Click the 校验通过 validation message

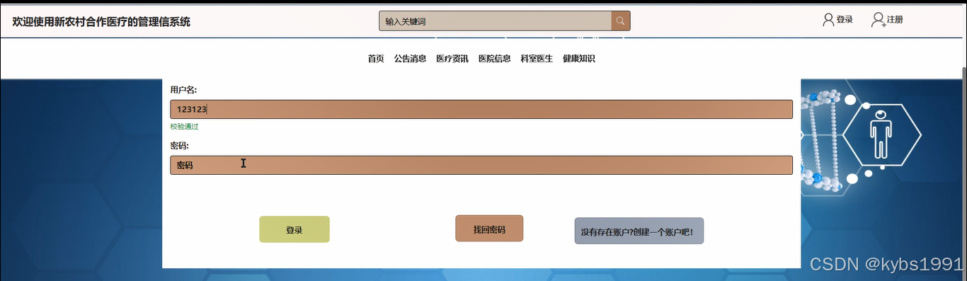[x=184, y=127]
